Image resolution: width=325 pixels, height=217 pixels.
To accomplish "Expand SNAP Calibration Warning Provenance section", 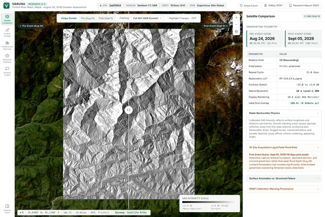I will click(284, 189).
